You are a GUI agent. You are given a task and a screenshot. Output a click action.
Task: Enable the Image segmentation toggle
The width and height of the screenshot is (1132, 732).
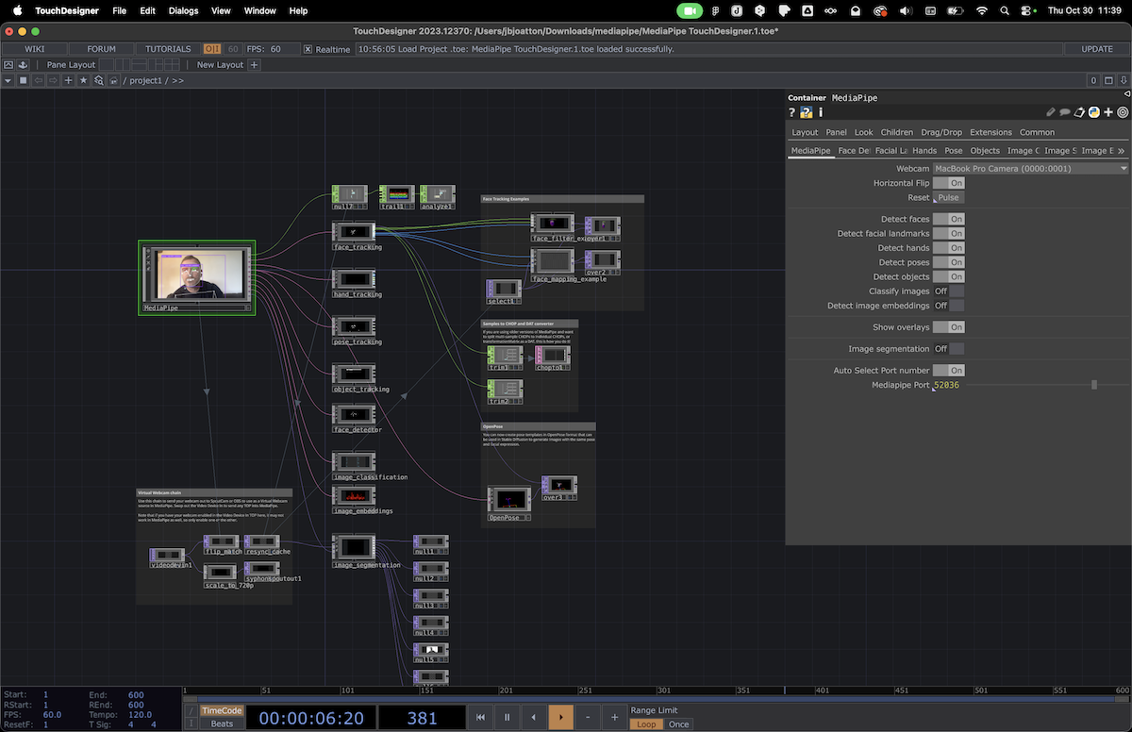point(948,349)
